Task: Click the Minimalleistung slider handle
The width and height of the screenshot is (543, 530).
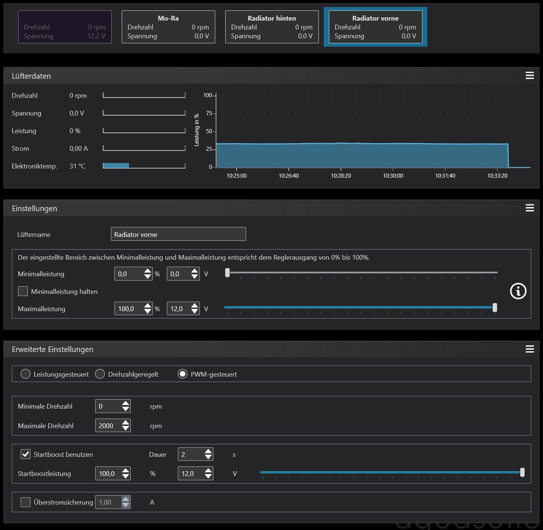Action: [227, 273]
